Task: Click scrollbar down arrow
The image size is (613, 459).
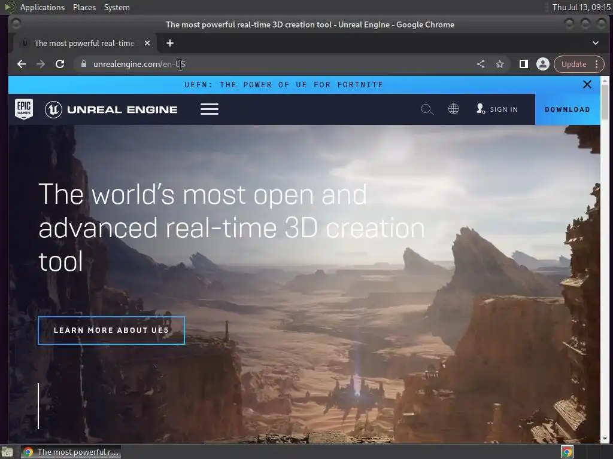Action: point(605,439)
